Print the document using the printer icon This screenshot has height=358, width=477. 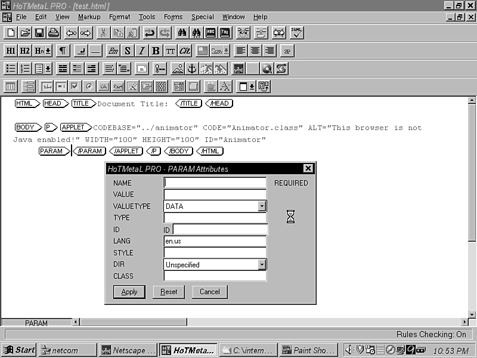point(54,33)
